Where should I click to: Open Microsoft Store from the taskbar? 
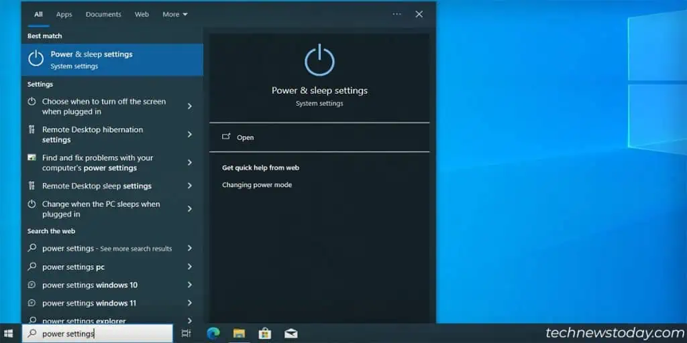264,333
